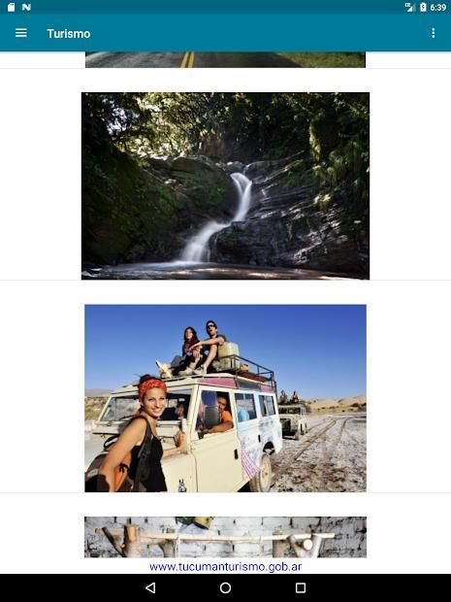Tap the recent apps square button
The height and width of the screenshot is (602, 451).
pyautogui.click(x=301, y=587)
